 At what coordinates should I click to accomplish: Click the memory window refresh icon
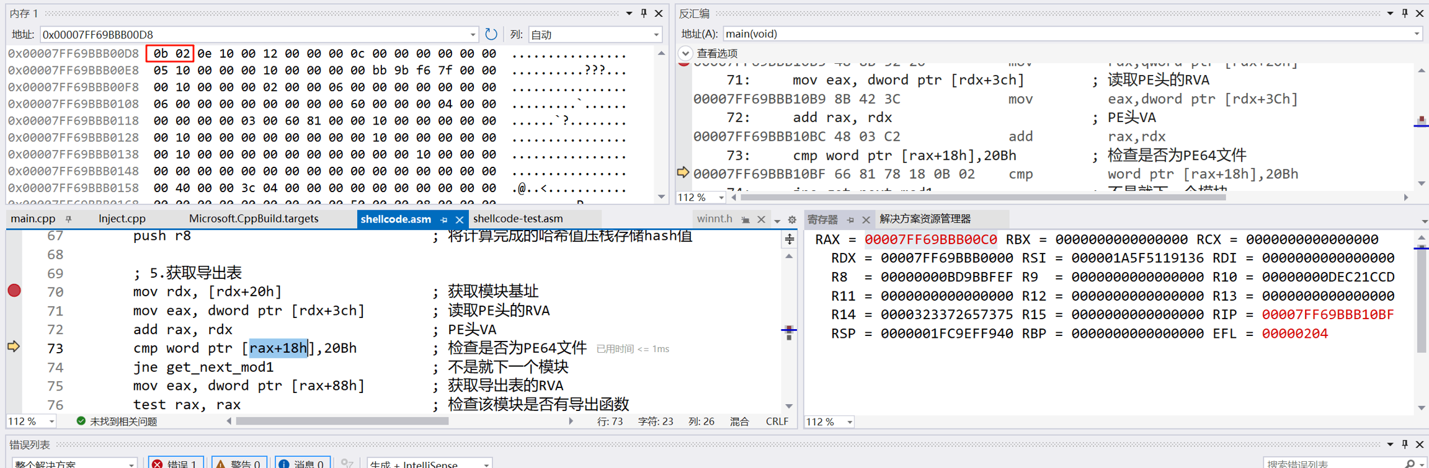click(x=491, y=34)
